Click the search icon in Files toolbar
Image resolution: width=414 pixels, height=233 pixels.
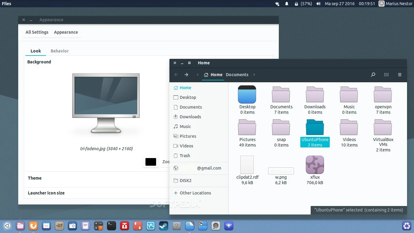[373, 75]
